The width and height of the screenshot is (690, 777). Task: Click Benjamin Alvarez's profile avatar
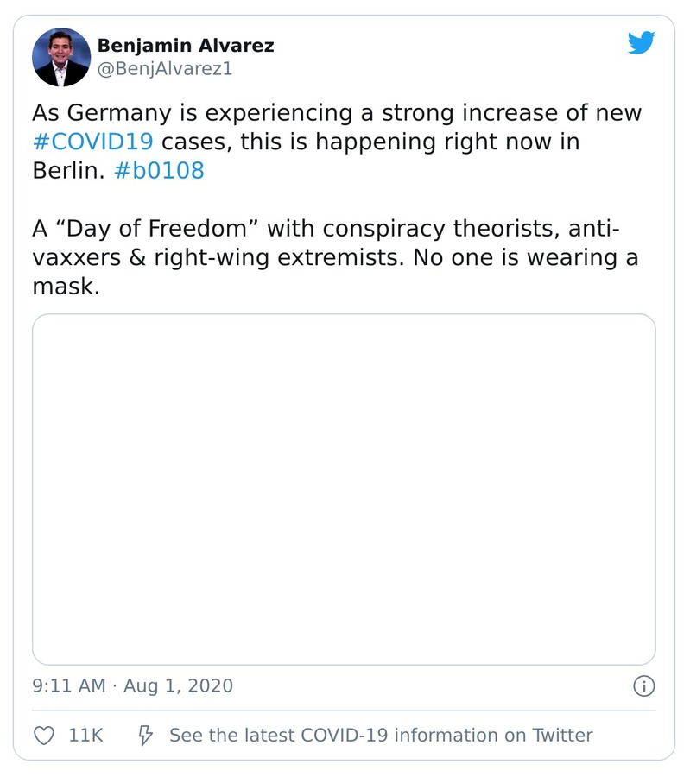coord(61,59)
